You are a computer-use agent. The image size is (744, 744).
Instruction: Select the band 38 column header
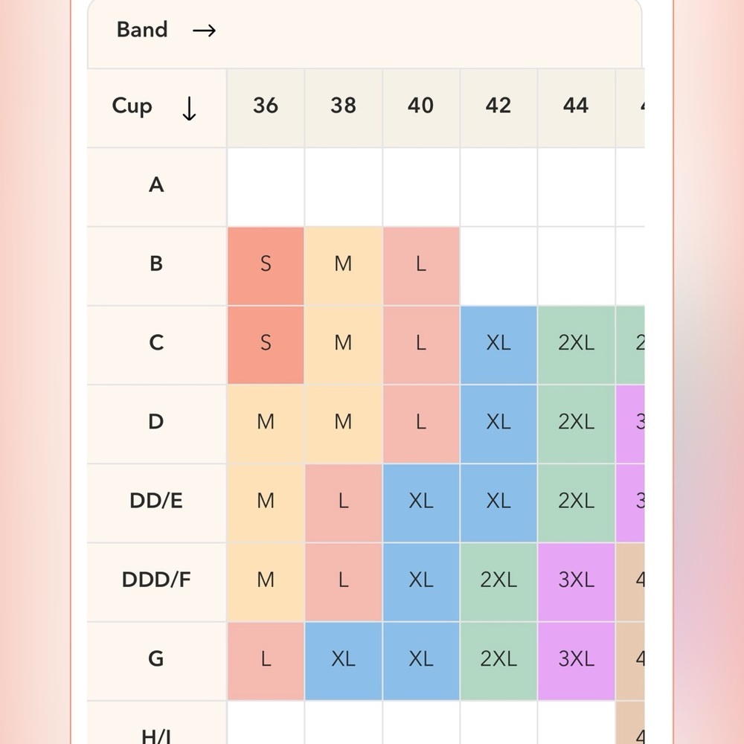pyautogui.click(x=343, y=106)
